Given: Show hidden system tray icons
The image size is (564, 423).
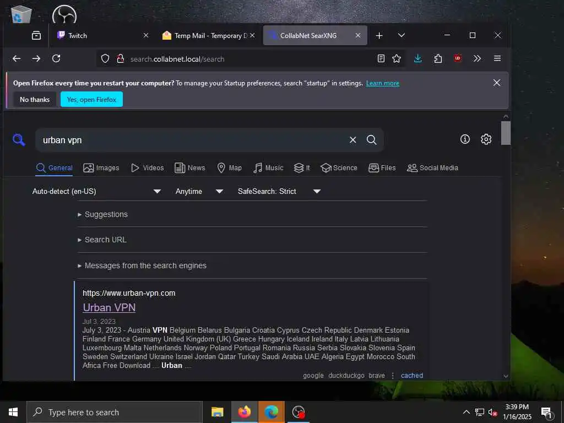Looking at the screenshot, I should coord(466,412).
